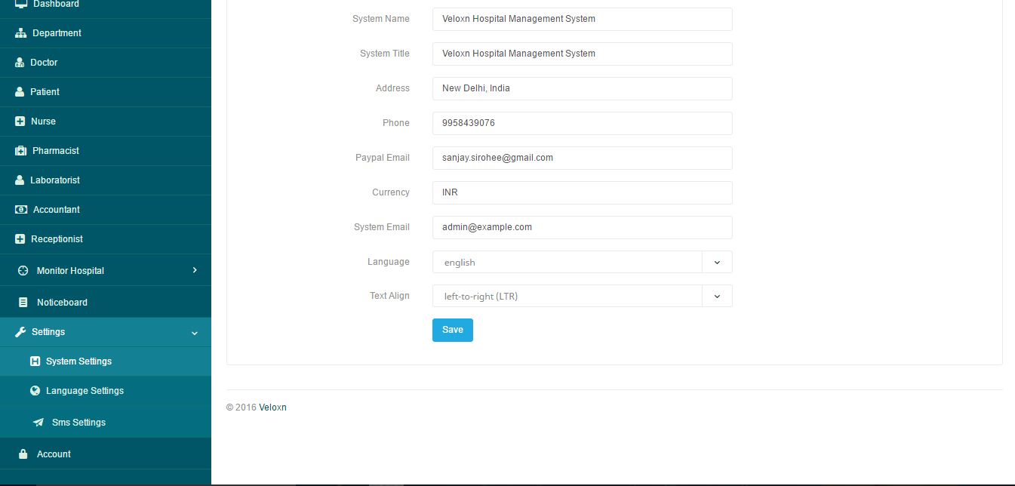Open System Settings menu item
Viewport: 1015px width, 486px height.
[x=78, y=361]
